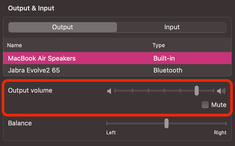This screenshot has width=235, height=146.
Task: Switch to the Input tab
Action: point(172,27)
